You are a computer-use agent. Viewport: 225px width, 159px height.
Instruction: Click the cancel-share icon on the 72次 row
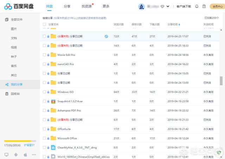click(106, 36)
